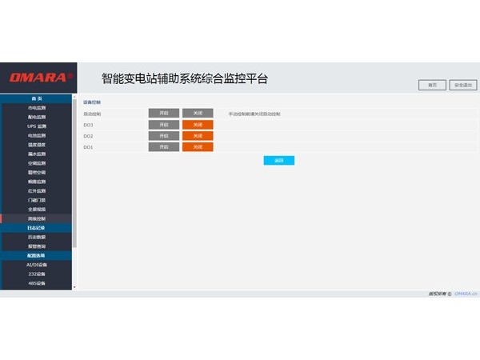This screenshot has width=480, height=360.
Task: Turn on DO3 with 开启 button
Action: pos(164,125)
